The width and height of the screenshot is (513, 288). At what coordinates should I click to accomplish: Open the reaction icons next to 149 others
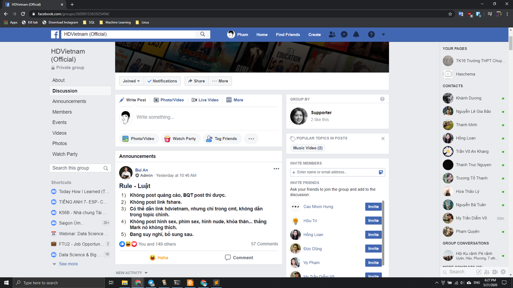[x=128, y=244]
